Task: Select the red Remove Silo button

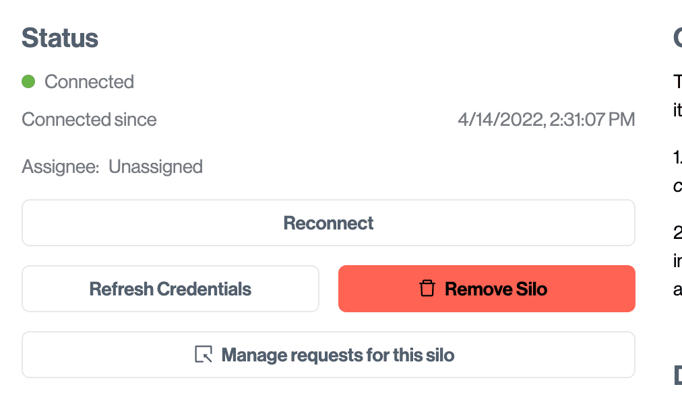Action: coord(487,289)
